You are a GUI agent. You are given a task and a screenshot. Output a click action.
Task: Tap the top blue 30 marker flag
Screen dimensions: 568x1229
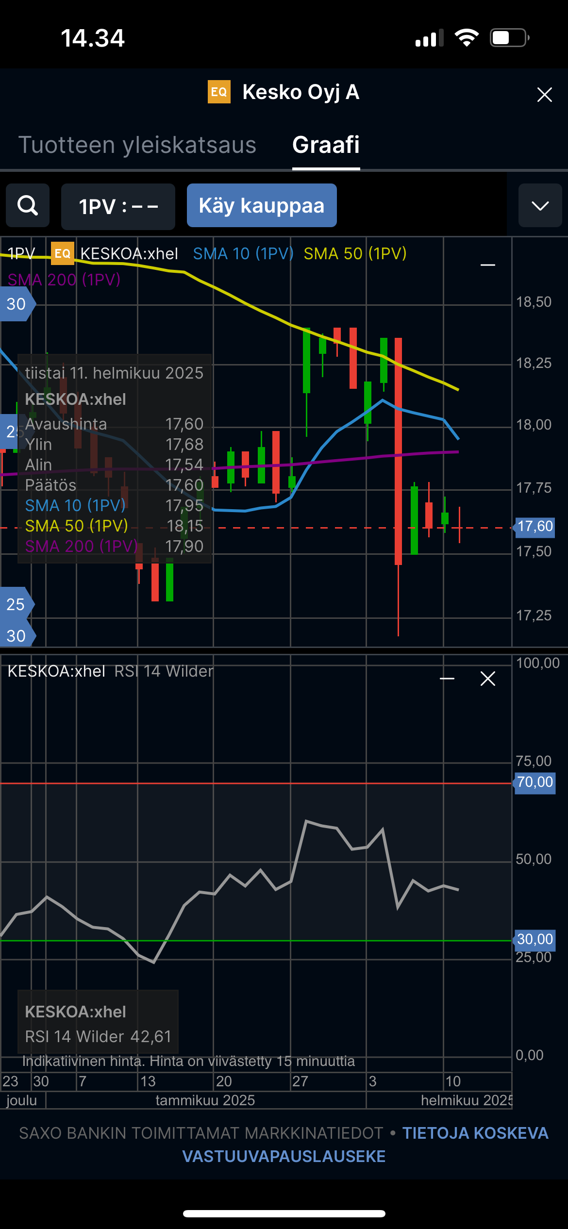17,304
